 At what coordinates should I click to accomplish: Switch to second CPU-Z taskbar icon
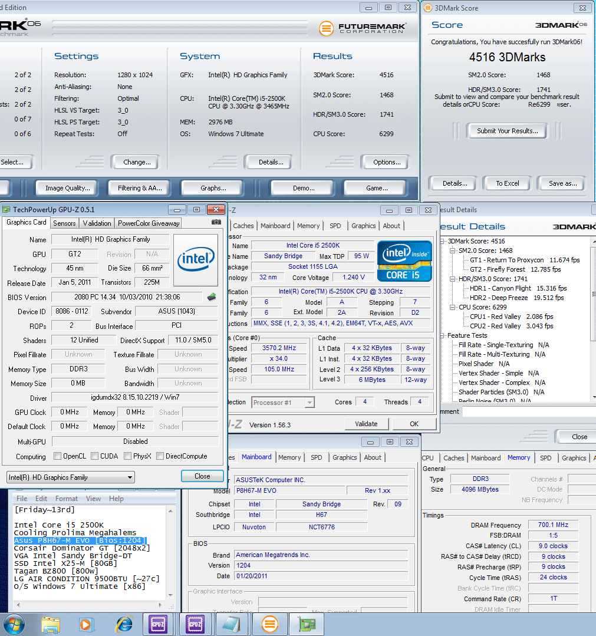coord(195,624)
